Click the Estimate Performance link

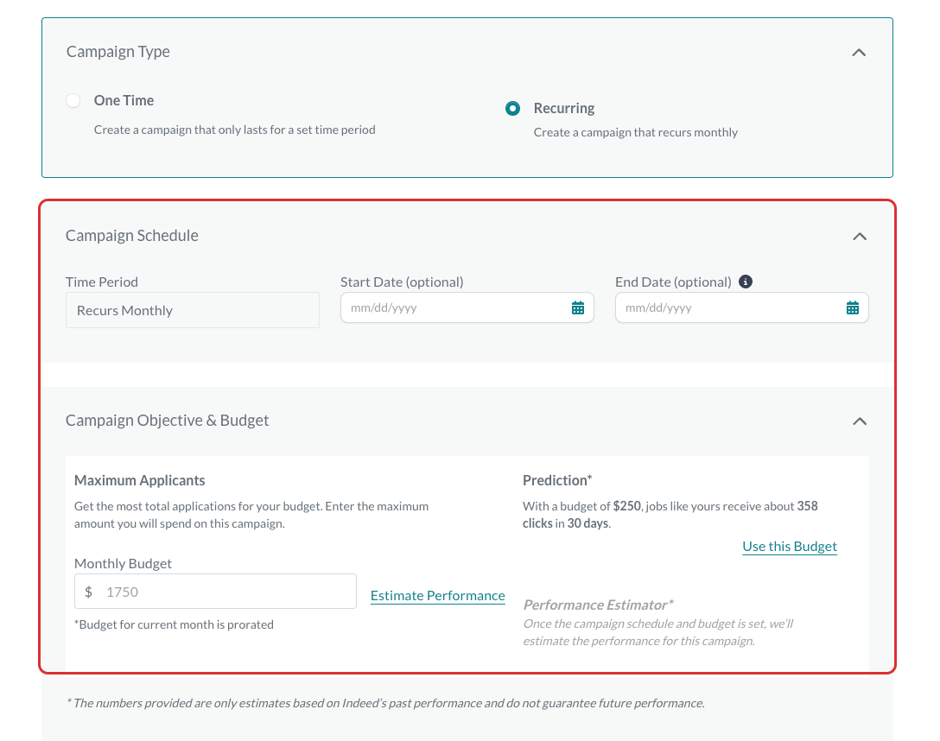tap(438, 595)
